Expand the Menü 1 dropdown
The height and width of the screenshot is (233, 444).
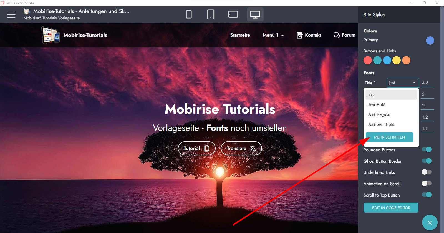[273, 35]
